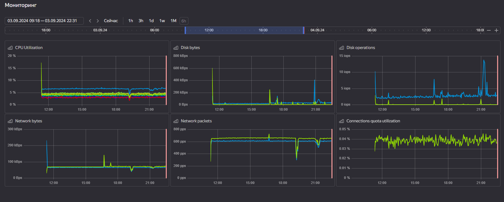Go to next time interval arrow
504x202 pixels.
[x=98, y=21]
